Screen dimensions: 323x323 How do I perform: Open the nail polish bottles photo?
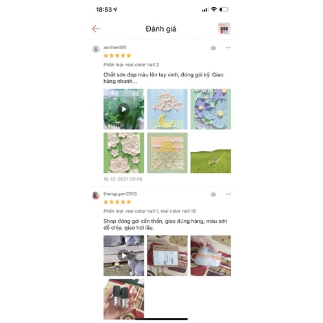[124, 299]
